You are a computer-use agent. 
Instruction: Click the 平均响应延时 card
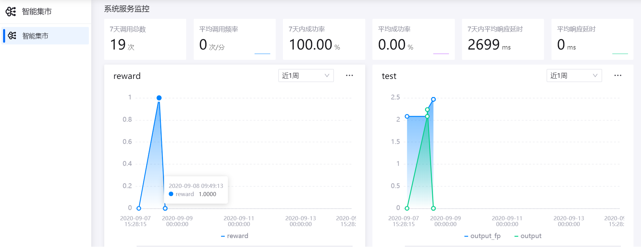click(592, 39)
